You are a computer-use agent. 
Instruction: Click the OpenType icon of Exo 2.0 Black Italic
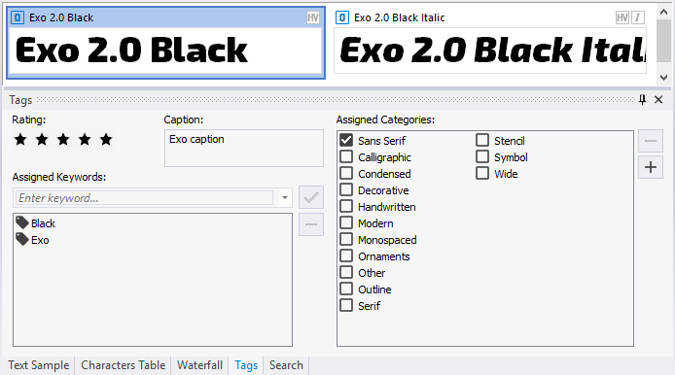341,17
